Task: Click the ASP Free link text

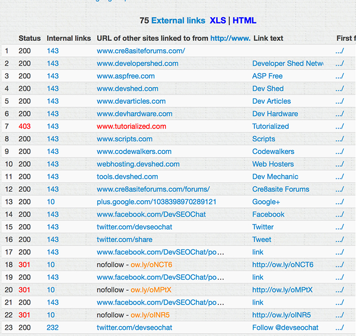Action: 268,76
